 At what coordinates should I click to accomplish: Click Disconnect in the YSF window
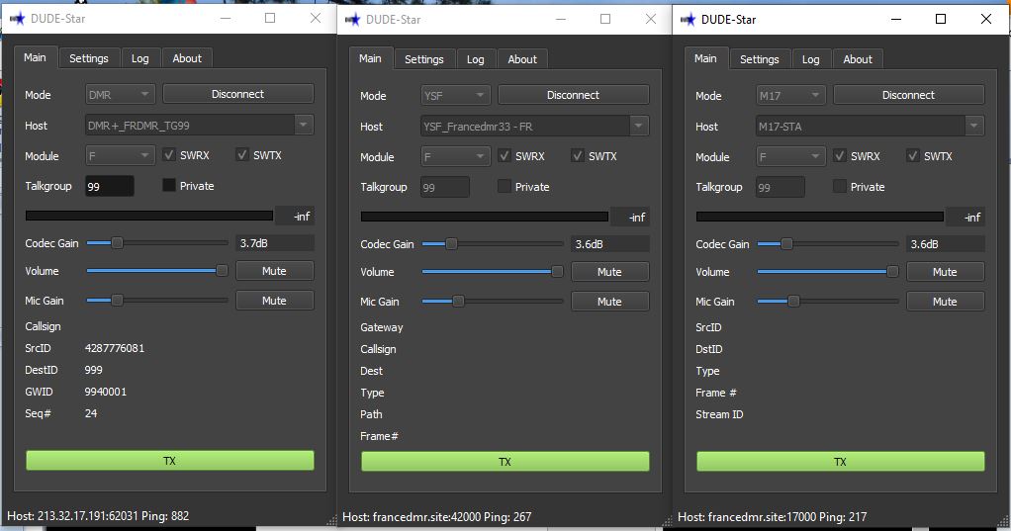573,95
